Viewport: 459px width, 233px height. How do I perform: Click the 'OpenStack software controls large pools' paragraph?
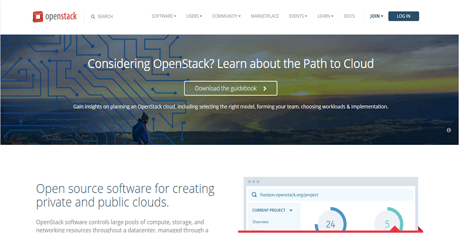pyautogui.click(x=122, y=226)
